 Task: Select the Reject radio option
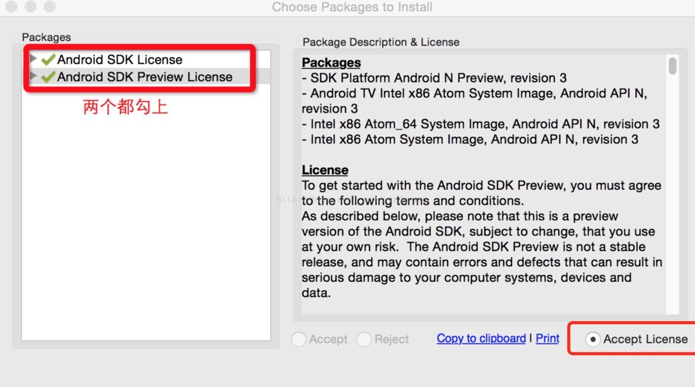364,339
